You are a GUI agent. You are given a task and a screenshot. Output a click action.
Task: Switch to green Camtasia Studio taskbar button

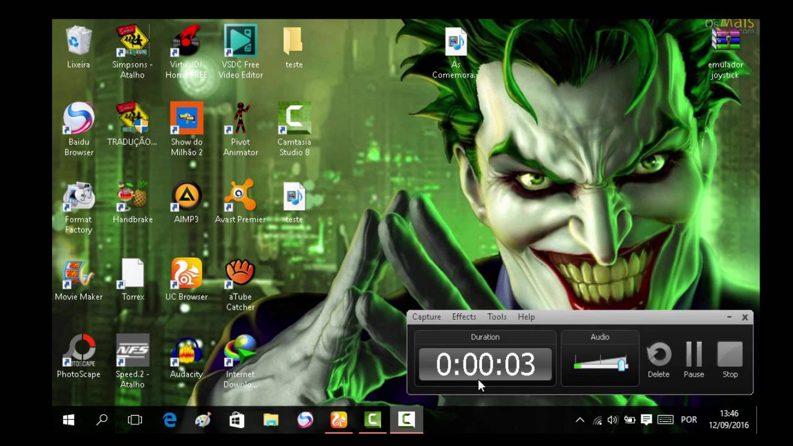pyautogui.click(x=372, y=420)
